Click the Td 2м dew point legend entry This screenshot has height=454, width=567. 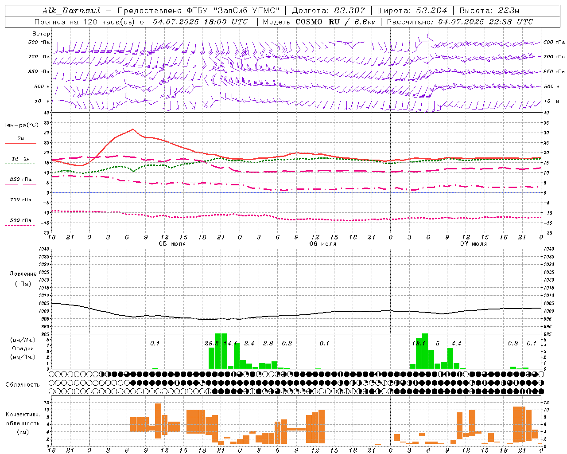point(20,159)
